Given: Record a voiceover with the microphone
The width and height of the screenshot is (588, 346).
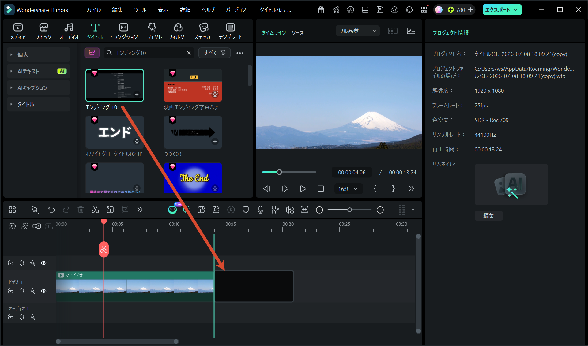Looking at the screenshot, I should pos(261,210).
